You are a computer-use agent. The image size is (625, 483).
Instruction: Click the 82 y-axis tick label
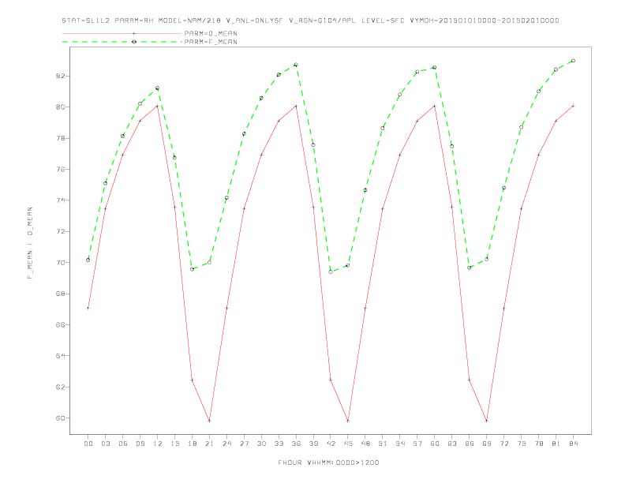click(61, 76)
